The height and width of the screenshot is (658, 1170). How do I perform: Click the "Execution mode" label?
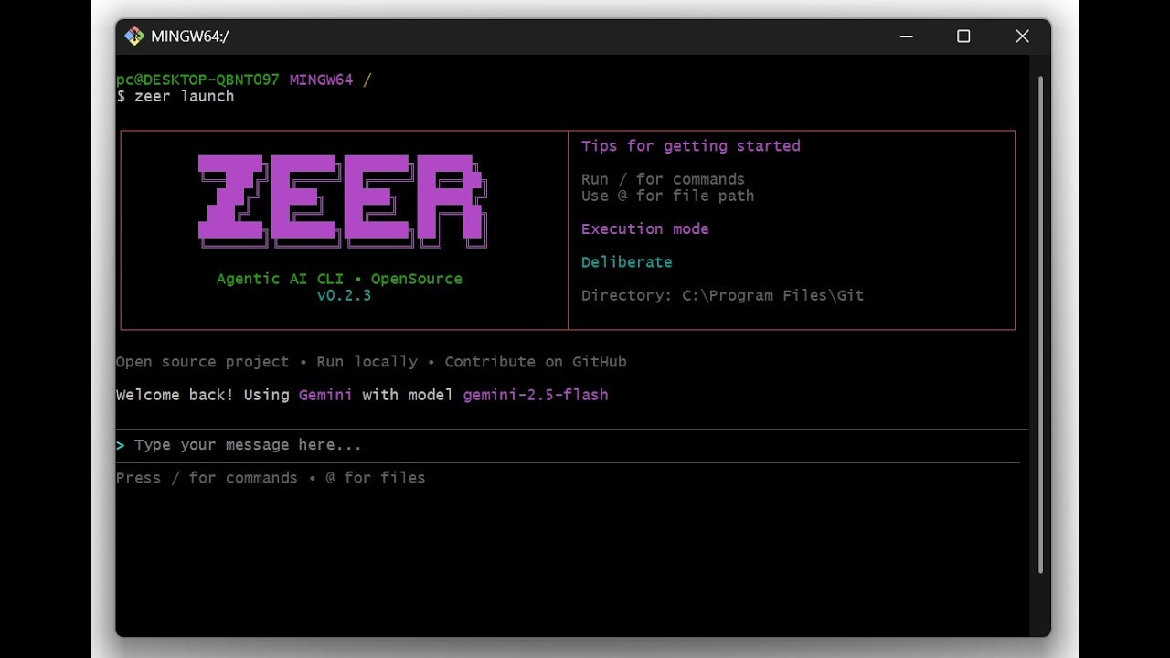(x=644, y=229)
